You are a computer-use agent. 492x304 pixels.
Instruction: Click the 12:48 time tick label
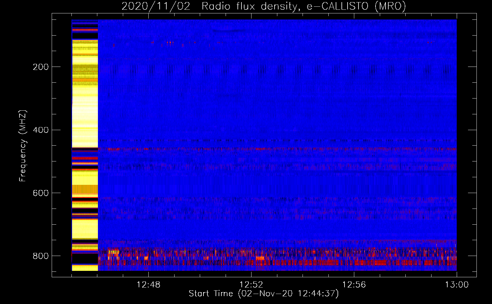click(149, 285)
